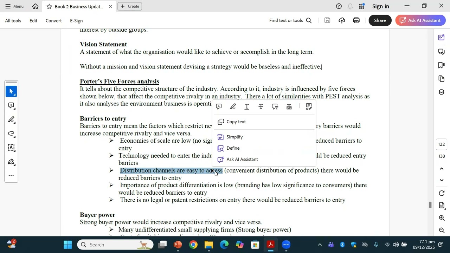This screenshot has width=450, height=253.
Task: Open Bookmarks panel in right sidebar
Action: (x=442, y=65)
